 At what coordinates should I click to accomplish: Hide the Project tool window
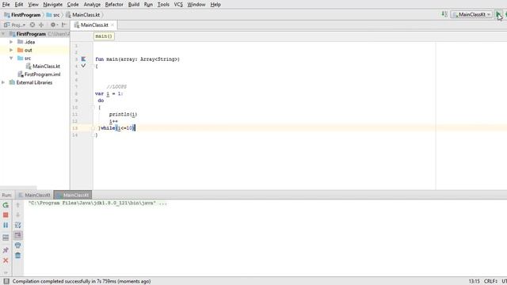coord(64,25)
